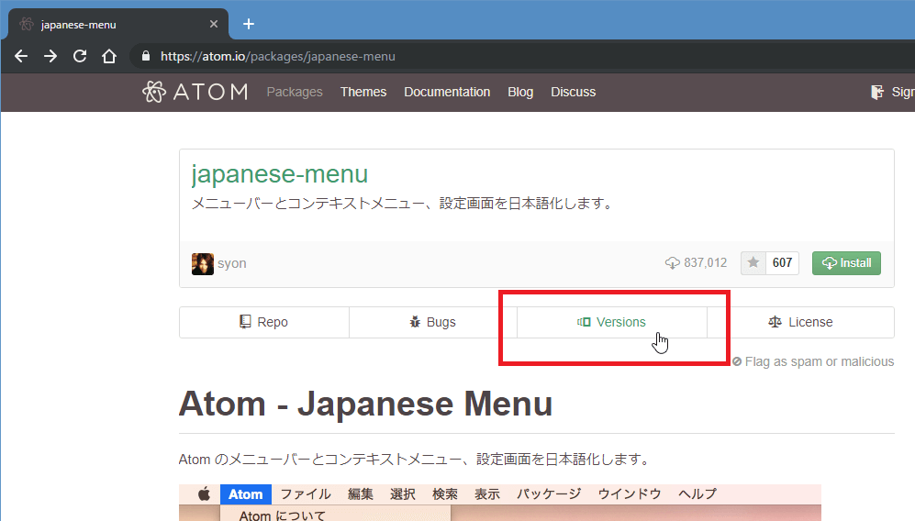
Task: View the package License
Action: 800,322
